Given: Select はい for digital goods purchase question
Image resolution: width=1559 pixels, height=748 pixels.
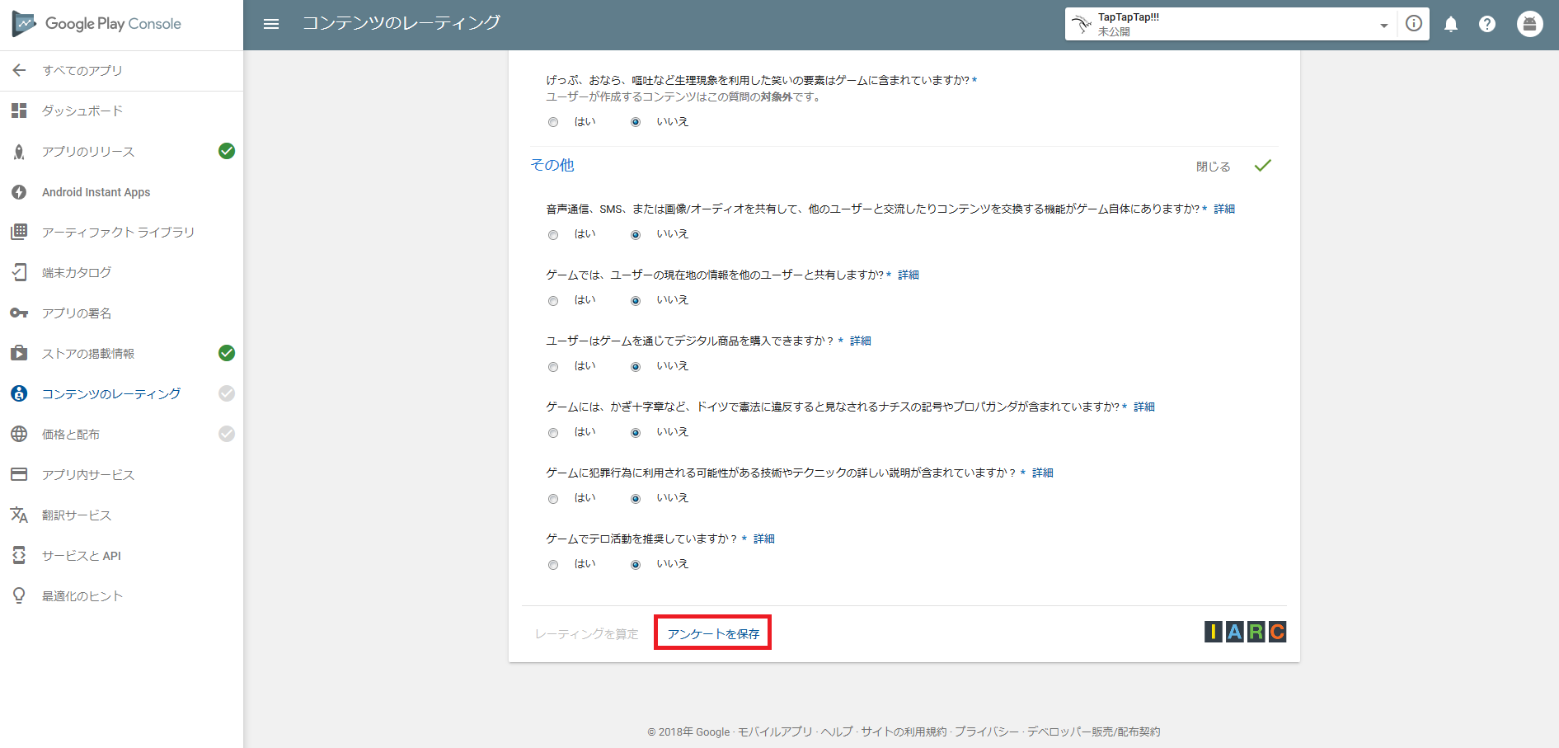Looking at the screenshot, I should [553, 367].
